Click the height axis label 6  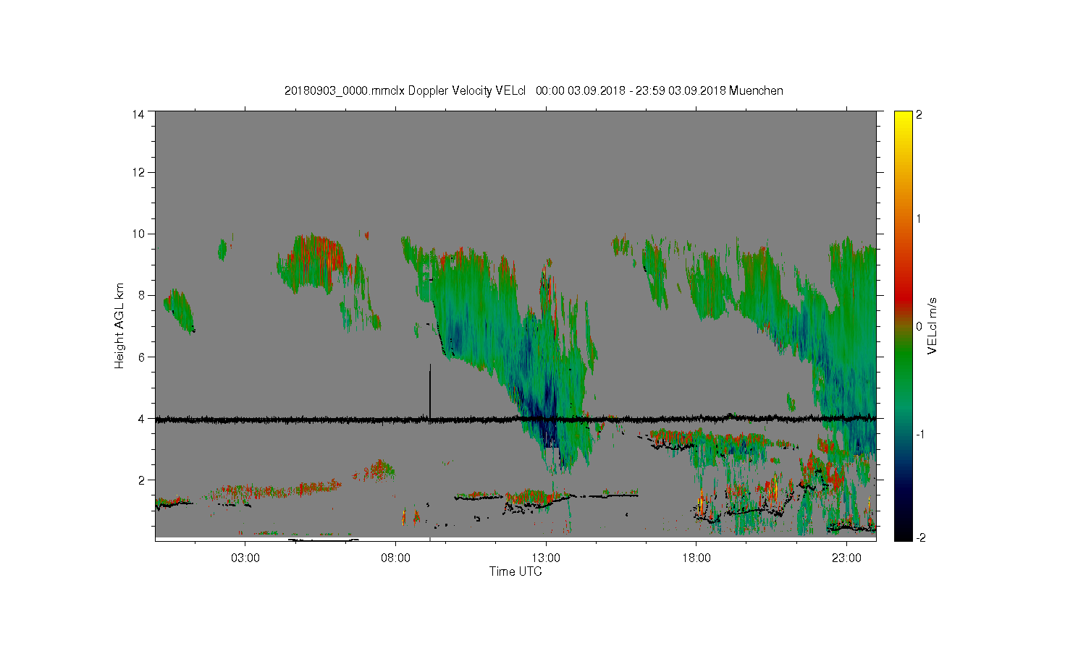pos(141,357)
